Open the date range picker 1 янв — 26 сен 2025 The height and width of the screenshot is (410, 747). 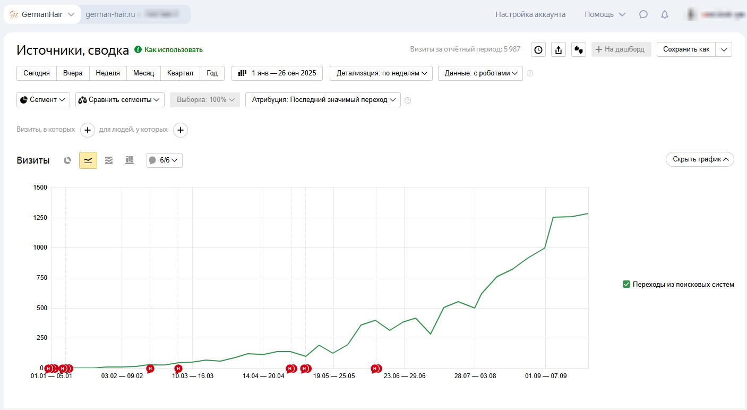pyautogui.click(x=277, y=73)
